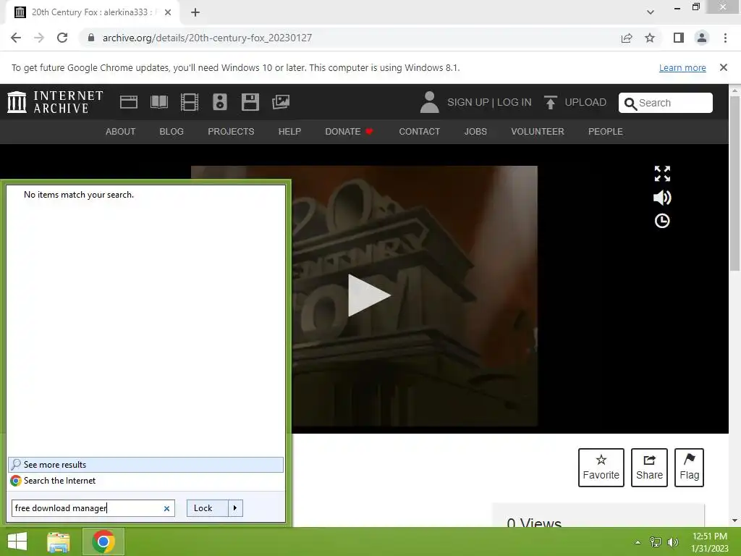Clear the Start menu search text
This screenshot has width=741, height=556.
[x=166, y=509]
